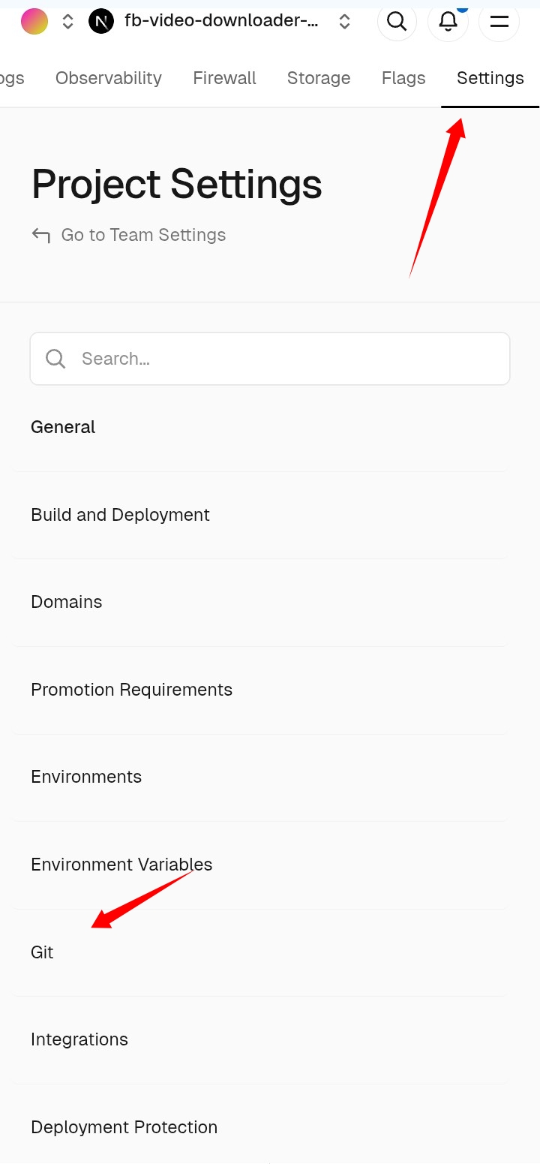Open notifications bell icon
Viewport: 540px width, 1164px height.
tap(448, 22)
